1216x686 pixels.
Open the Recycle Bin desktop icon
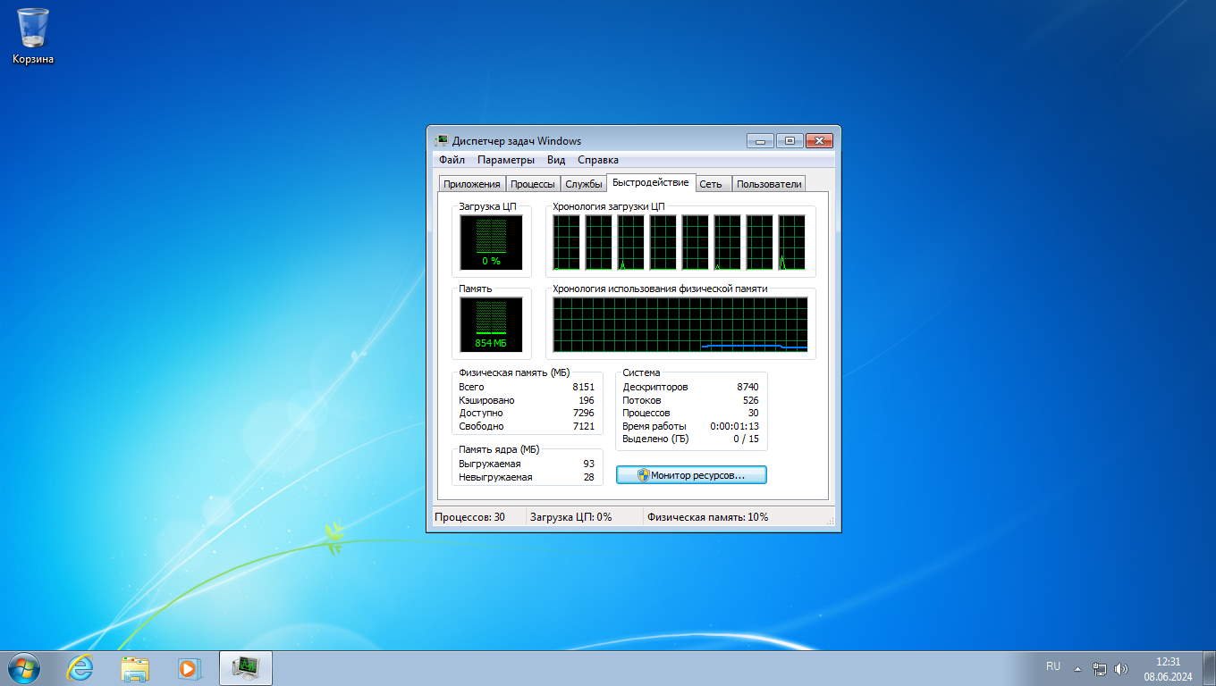pyautogui.click(x=33, y=36)
